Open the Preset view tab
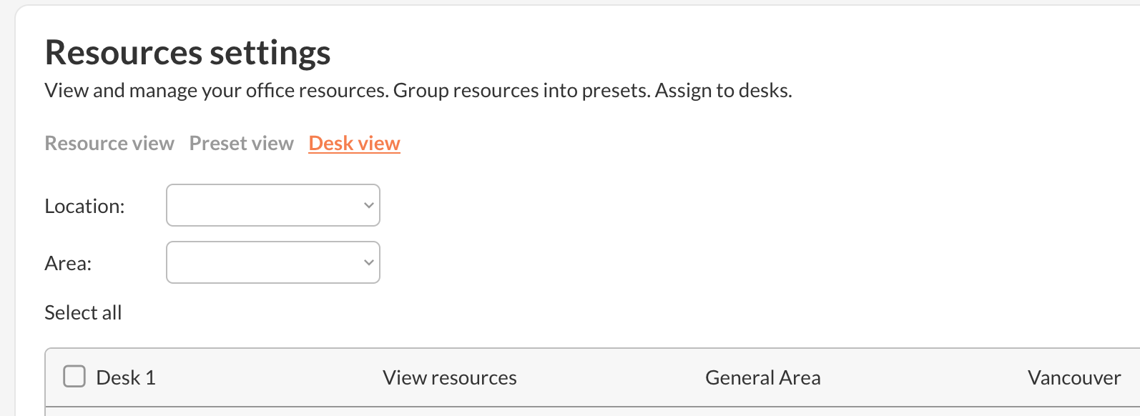This screenshot has height=416, width=1140. click(x=241, y=144)
